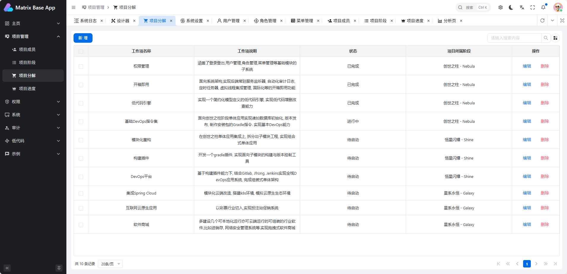
Task: Focus the table search input field
Action: [x=514, y=38]
